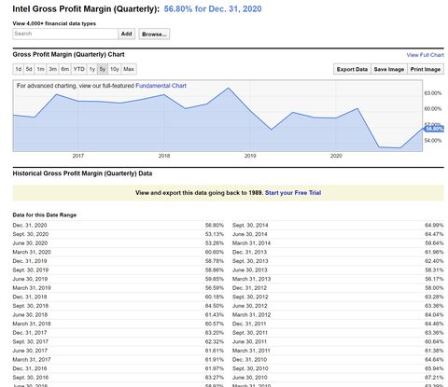Click the 62.40% value for Sept. 30, 2013
Screen dimensions: 448x387
[x=434, y=261]
